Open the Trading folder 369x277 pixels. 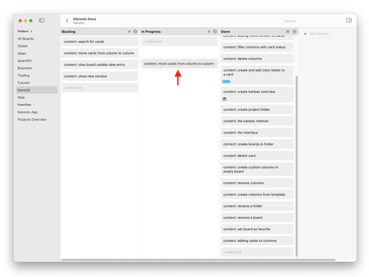(x=37, y=75)
